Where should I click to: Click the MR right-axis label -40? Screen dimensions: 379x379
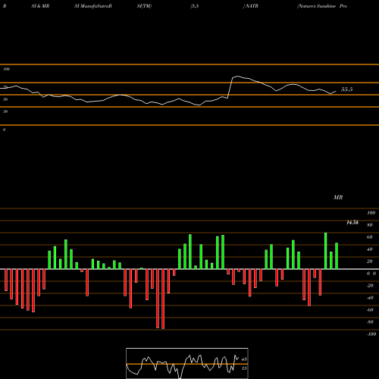tap(370, 298)
